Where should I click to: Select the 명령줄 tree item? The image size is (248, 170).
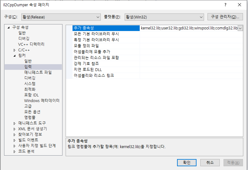click(30, 117)
